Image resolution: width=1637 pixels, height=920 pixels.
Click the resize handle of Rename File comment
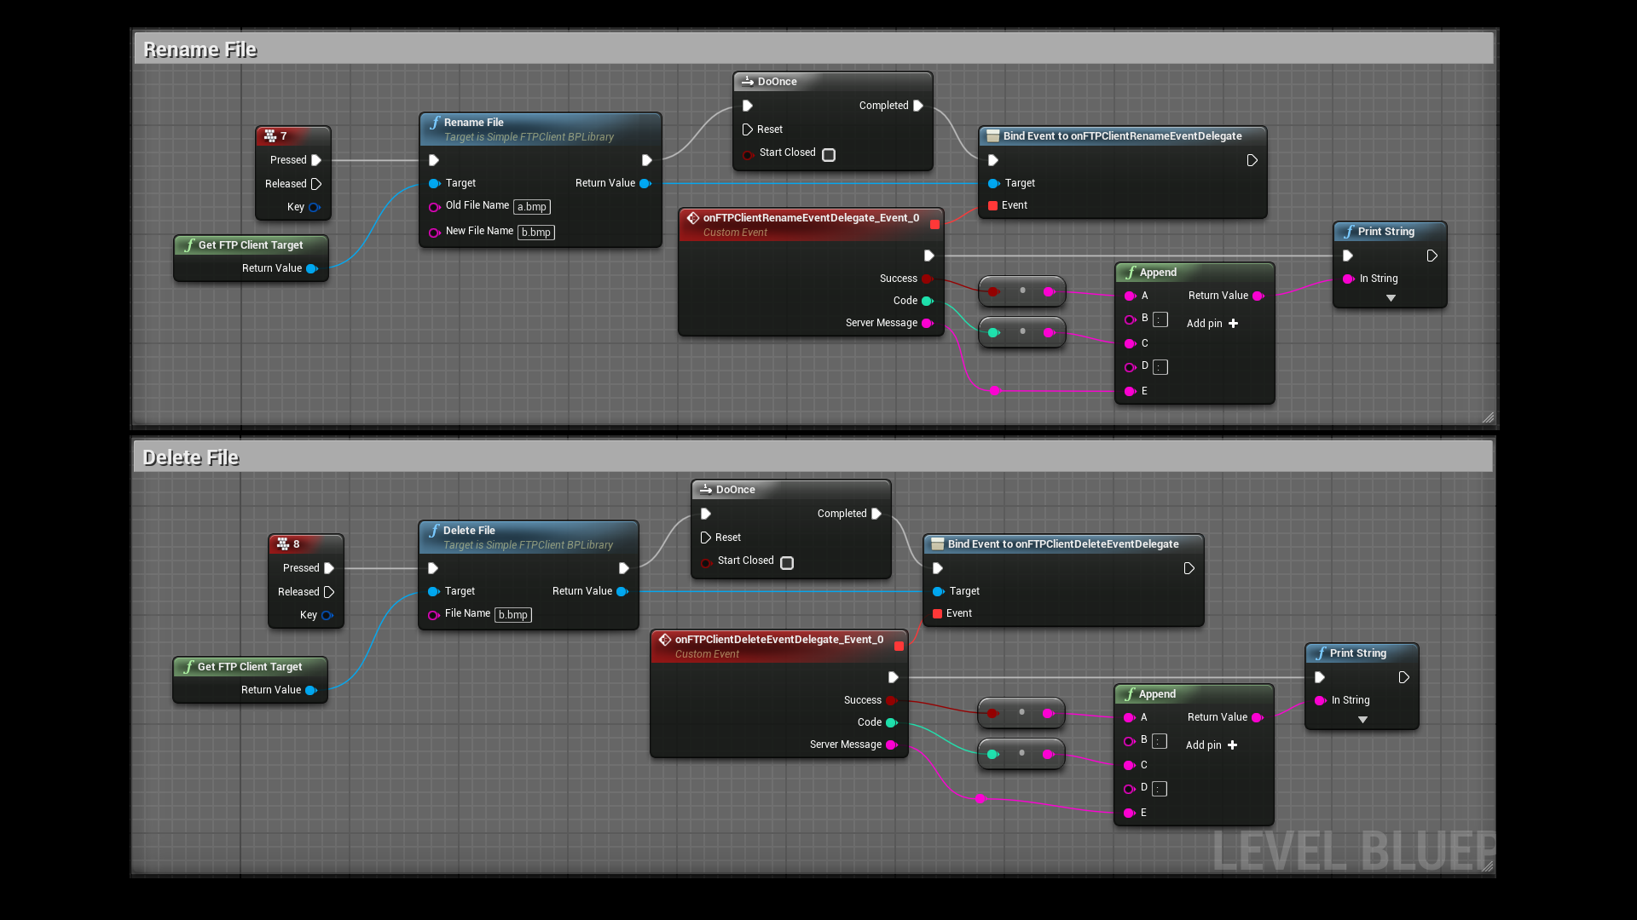[1488, 417]
